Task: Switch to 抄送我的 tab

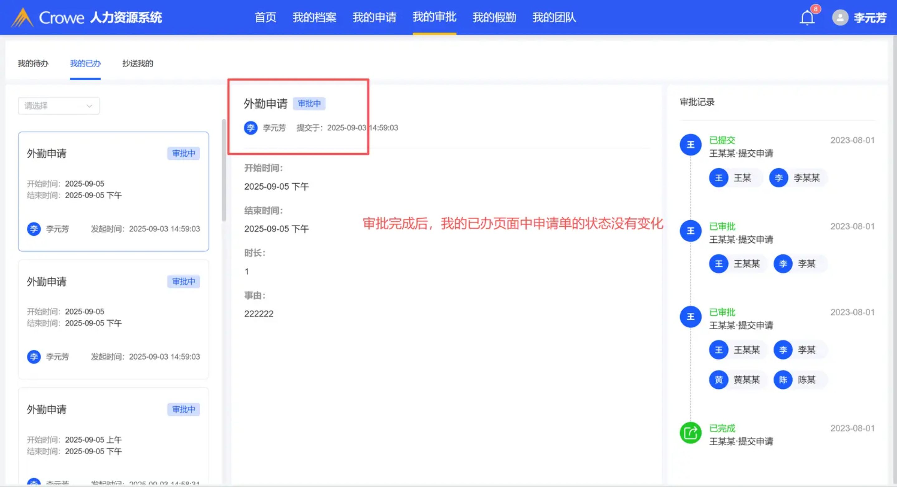Action: [137, 63]
